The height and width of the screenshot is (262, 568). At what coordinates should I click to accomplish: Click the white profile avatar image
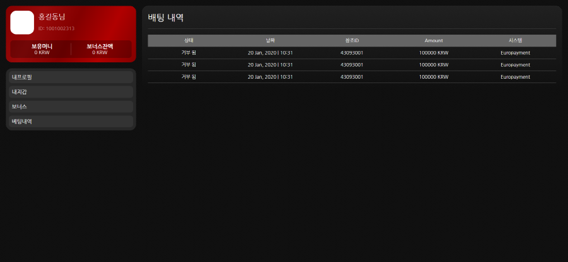point(22,22)
